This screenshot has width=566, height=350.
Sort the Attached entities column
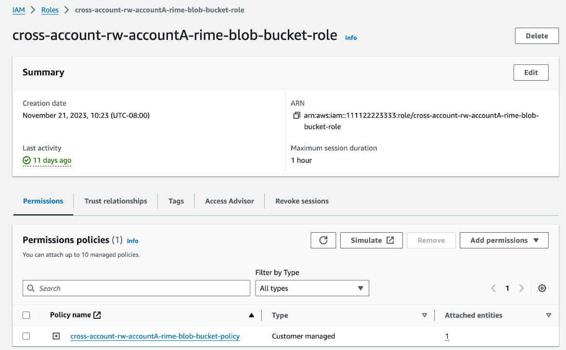(549, 315)
